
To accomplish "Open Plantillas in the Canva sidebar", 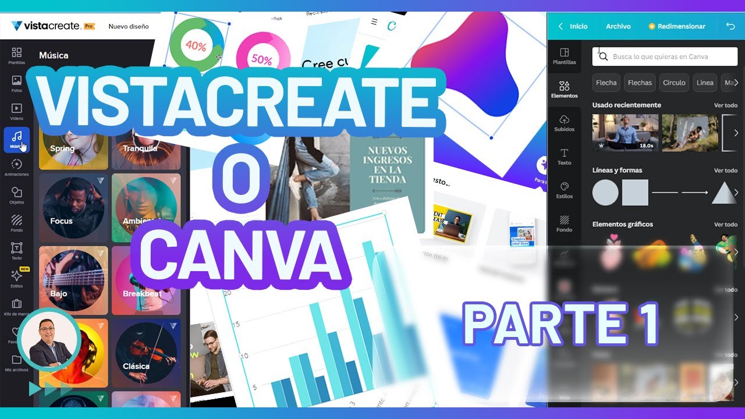I will (564, 56).
